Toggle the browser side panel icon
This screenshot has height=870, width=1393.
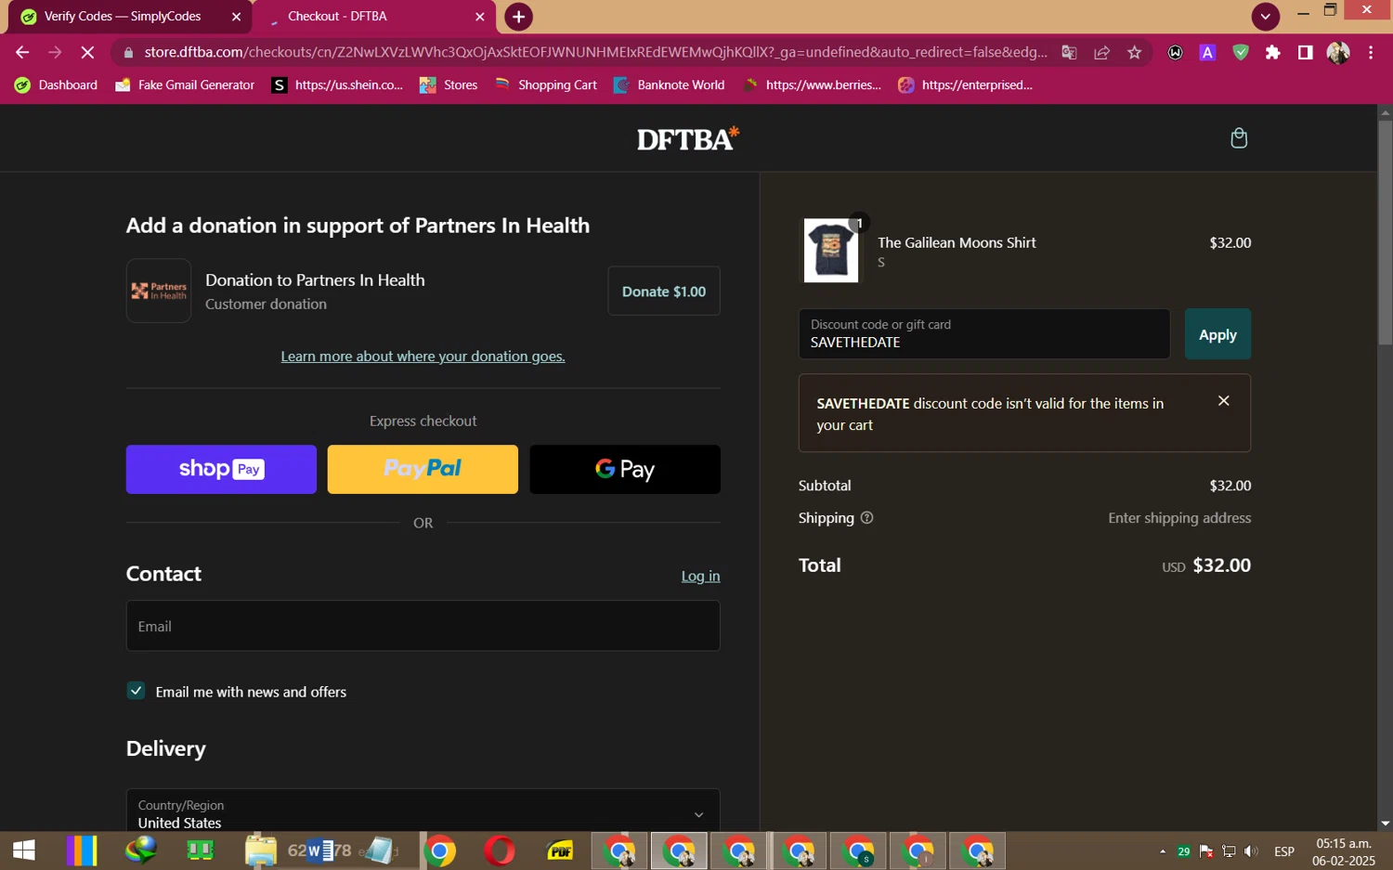tap(1306, 53)
